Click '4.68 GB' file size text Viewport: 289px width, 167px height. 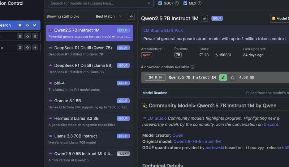(247, 77)
